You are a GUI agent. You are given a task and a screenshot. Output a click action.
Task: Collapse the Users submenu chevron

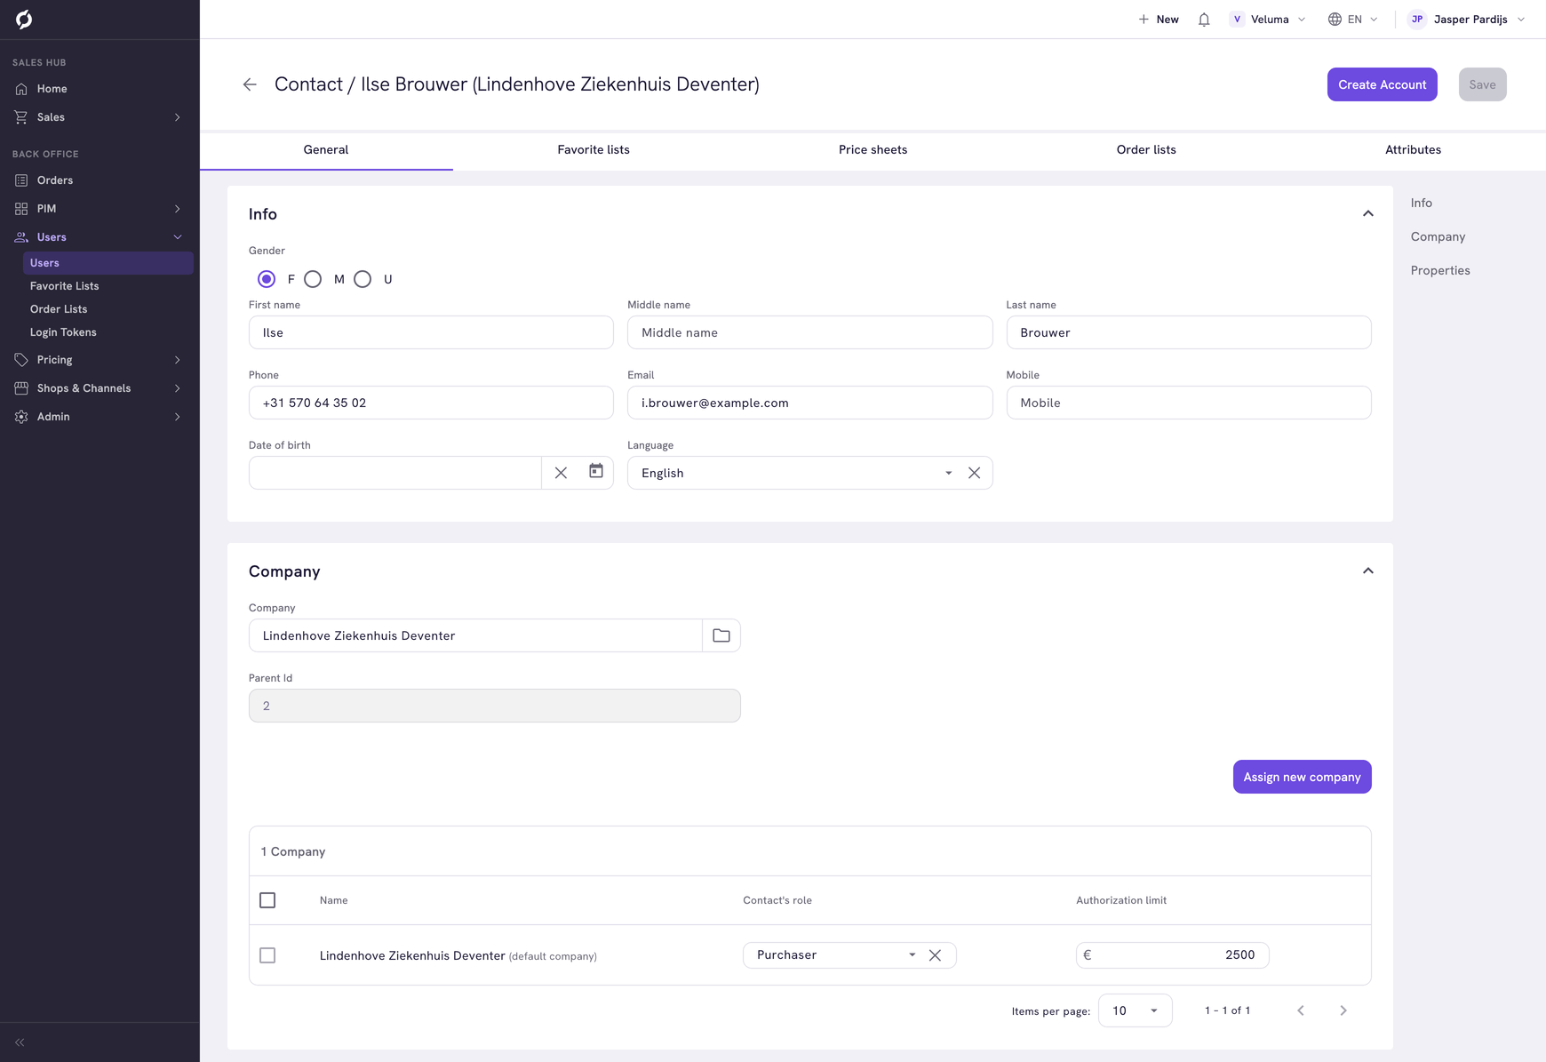pyautogui.click(x=178, y=237)
